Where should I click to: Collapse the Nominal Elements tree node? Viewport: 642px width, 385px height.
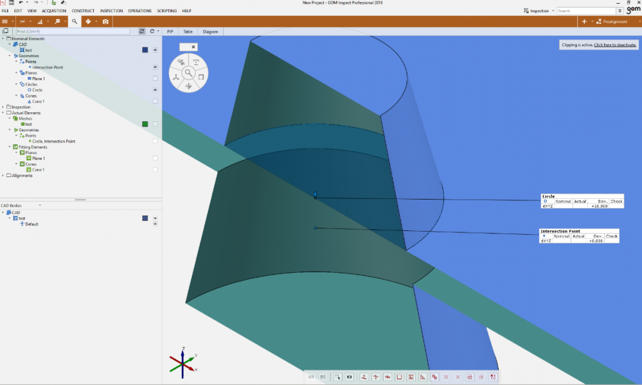(x=3, y=39)
